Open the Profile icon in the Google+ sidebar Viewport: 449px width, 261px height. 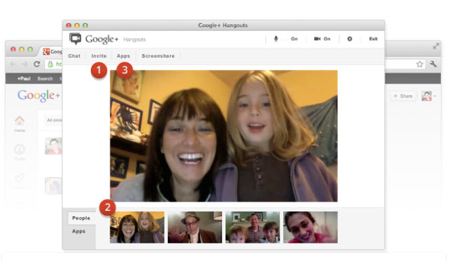20,152
